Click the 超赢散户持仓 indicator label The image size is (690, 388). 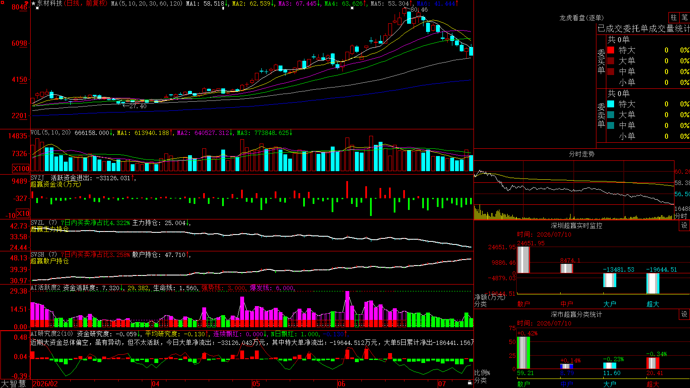(50, 261)
